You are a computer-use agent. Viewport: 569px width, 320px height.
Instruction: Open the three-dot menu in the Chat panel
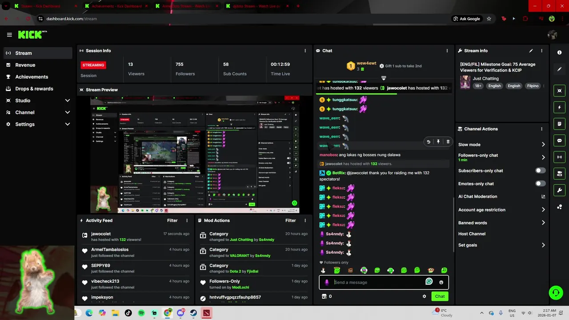click(447, 51)
